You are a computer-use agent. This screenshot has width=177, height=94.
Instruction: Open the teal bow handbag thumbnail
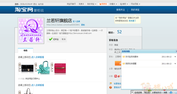point(42,67)
